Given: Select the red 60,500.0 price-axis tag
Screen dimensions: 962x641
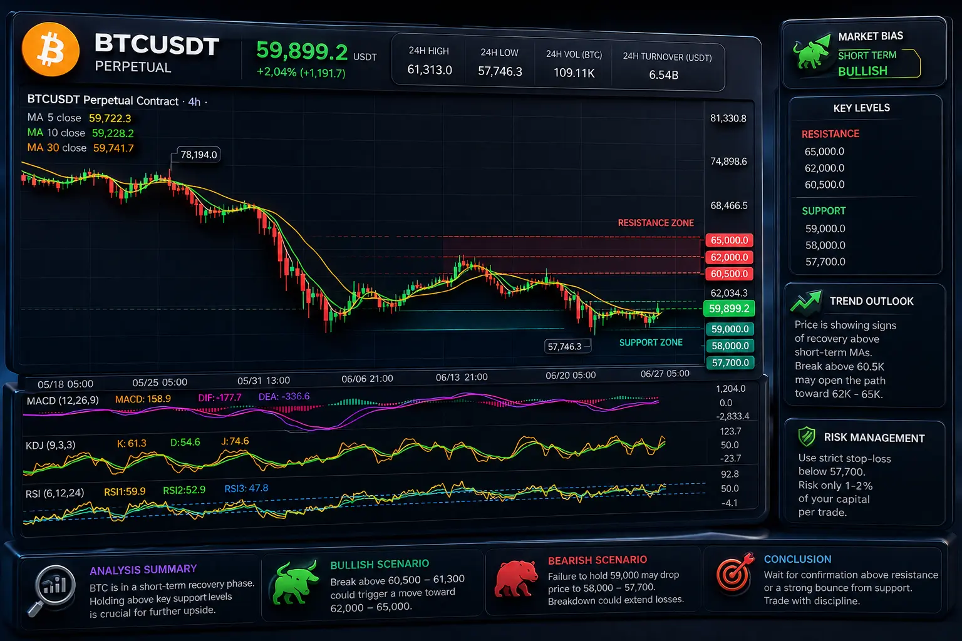Looking at the screenshot, I should click(x=730, y=274).
